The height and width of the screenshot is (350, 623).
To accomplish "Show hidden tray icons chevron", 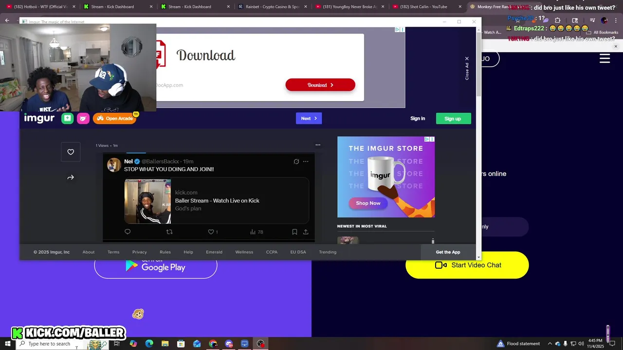I will click(x=550, y=344).
